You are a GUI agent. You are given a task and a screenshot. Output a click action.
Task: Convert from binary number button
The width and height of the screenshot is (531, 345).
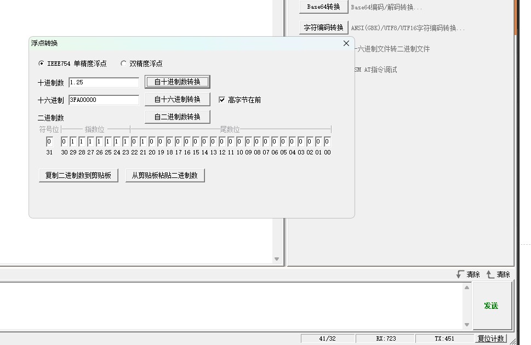tap(178, 117)
